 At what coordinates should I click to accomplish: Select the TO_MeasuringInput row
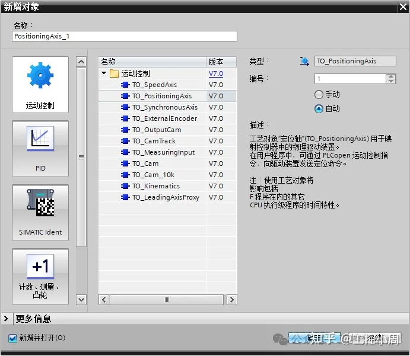click(x=167, y=152)
